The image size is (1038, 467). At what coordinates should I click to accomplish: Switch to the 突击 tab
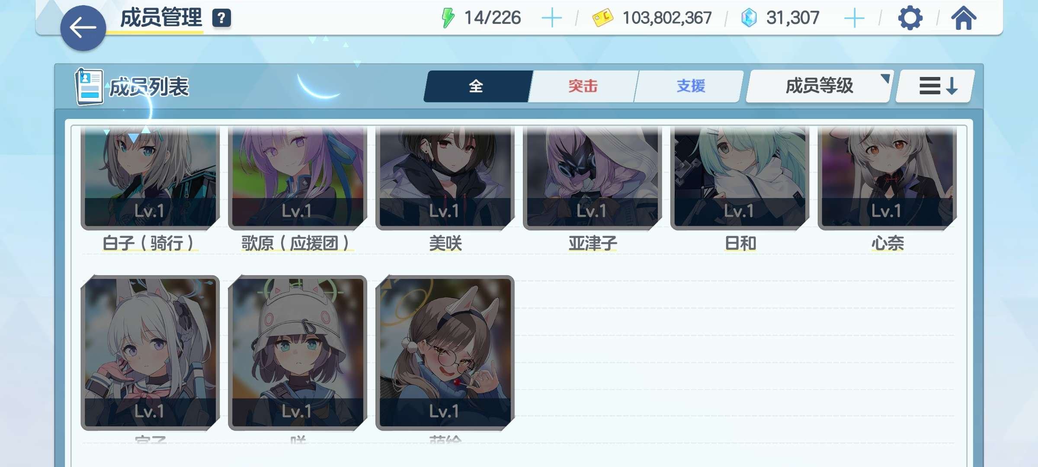tap(583, 86)
